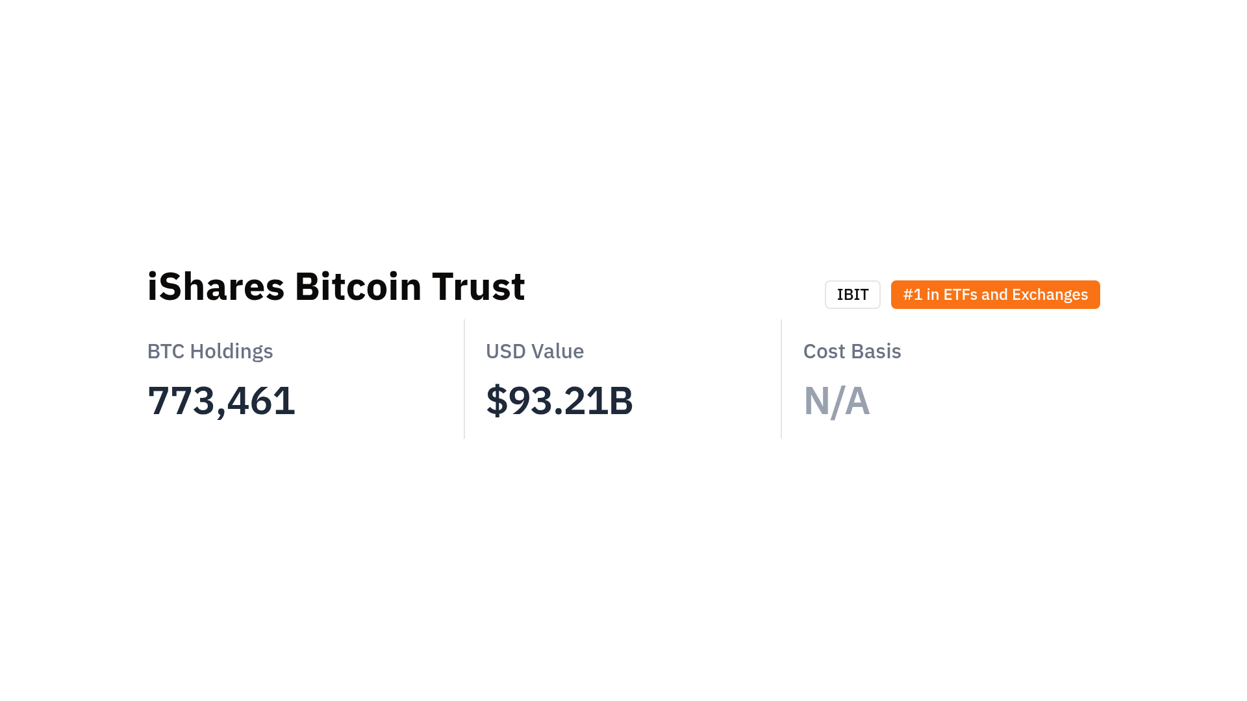Click the B suffix of $93.21B

621,400
